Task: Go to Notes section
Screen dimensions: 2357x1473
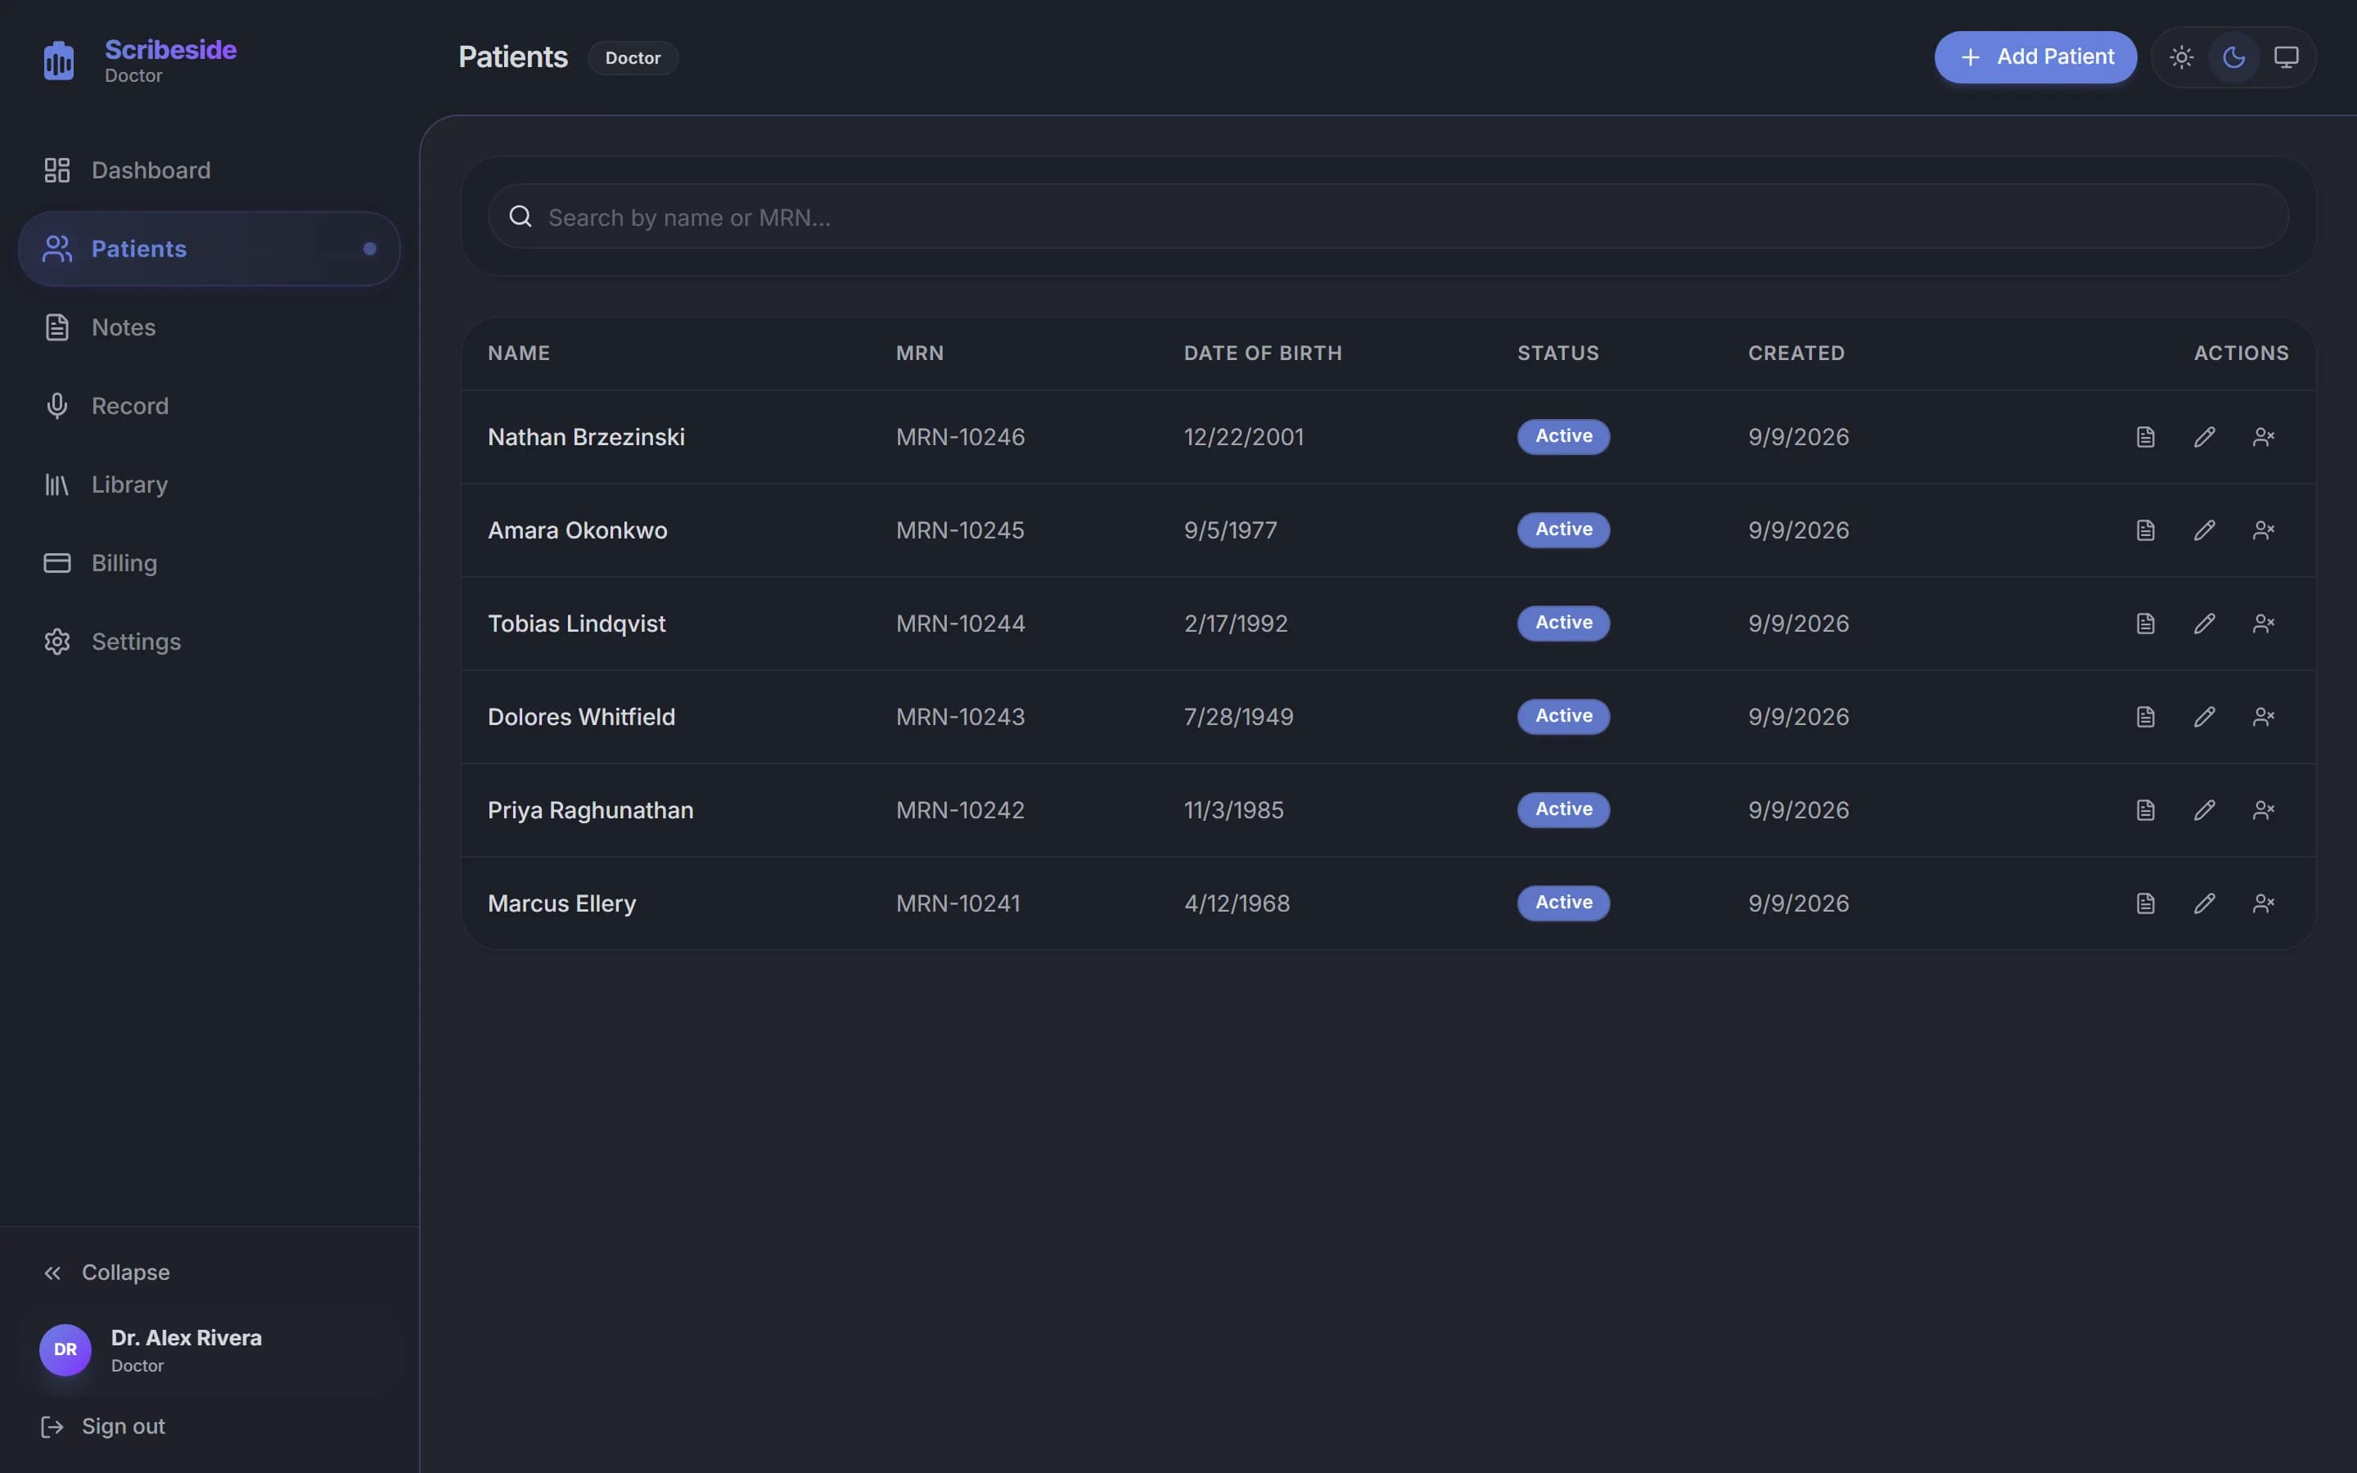Action: pyautogui.click(x=210, y=327)
